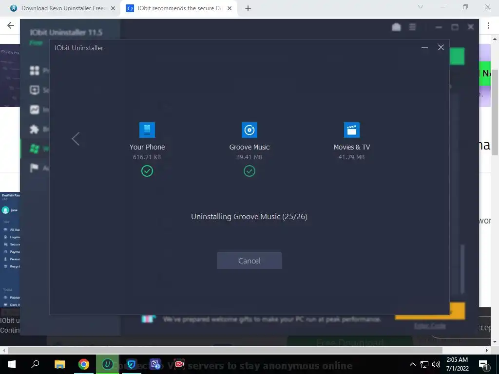Open the toolbox icon in IObit main window
The width and height of the screenshot is (499, 374).
[396, 27]
